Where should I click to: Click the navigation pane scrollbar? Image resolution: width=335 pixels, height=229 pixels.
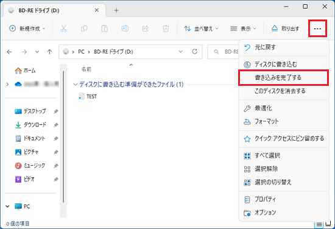click(63, 136)
